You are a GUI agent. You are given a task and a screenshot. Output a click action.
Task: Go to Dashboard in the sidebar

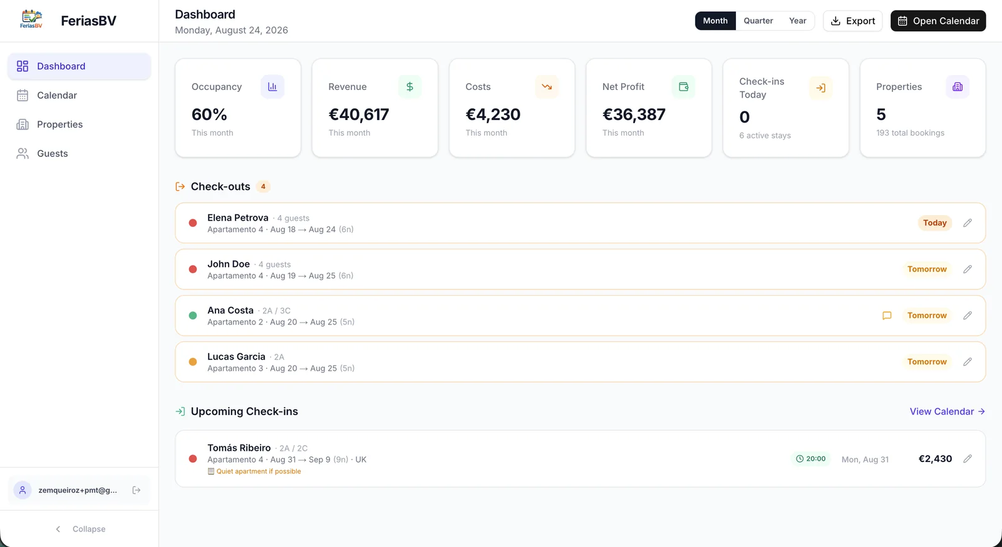click(80, 66)
